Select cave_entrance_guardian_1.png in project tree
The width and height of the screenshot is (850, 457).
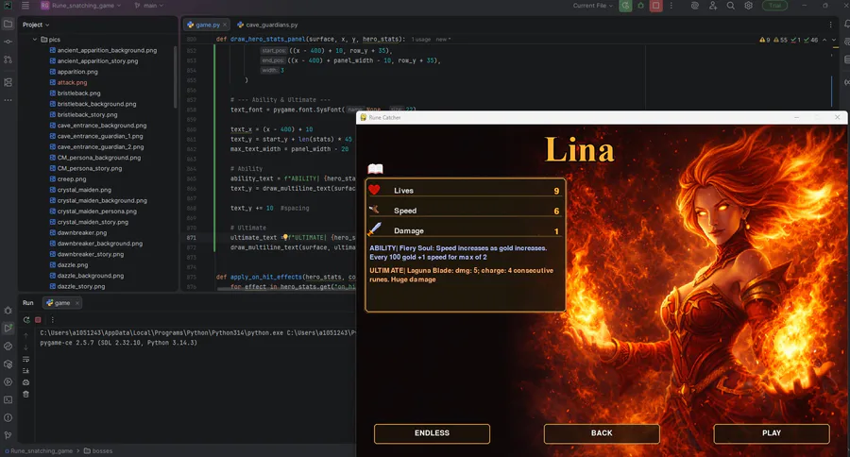(x=100, y=136)
